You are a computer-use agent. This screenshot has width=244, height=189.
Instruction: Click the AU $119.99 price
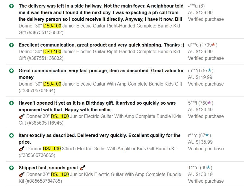pos(200,77)
